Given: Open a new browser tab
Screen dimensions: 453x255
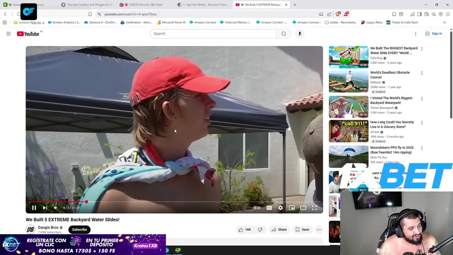Looking at the screenshot, I should 295,5.
